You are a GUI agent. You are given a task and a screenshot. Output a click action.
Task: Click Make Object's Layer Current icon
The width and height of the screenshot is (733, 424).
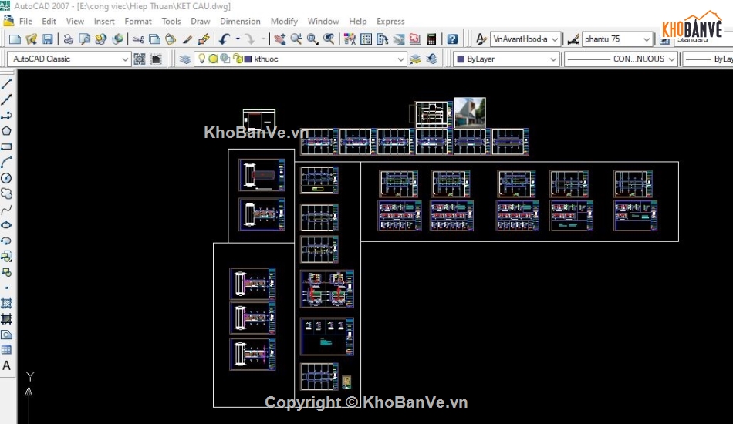[x=415, y=59]
